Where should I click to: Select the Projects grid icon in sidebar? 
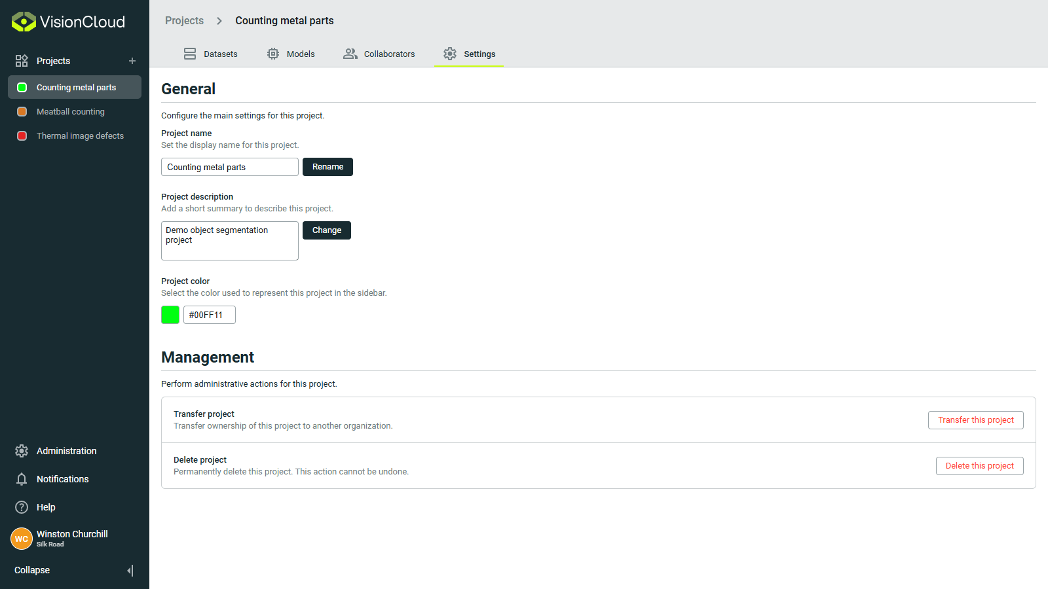(x=22, y=61)
